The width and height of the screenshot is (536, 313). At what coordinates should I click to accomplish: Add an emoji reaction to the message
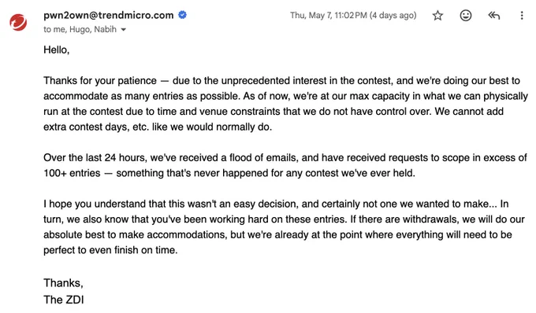click(466, 16)
